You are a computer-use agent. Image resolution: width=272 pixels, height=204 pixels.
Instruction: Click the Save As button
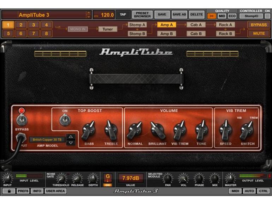(179, 14)
